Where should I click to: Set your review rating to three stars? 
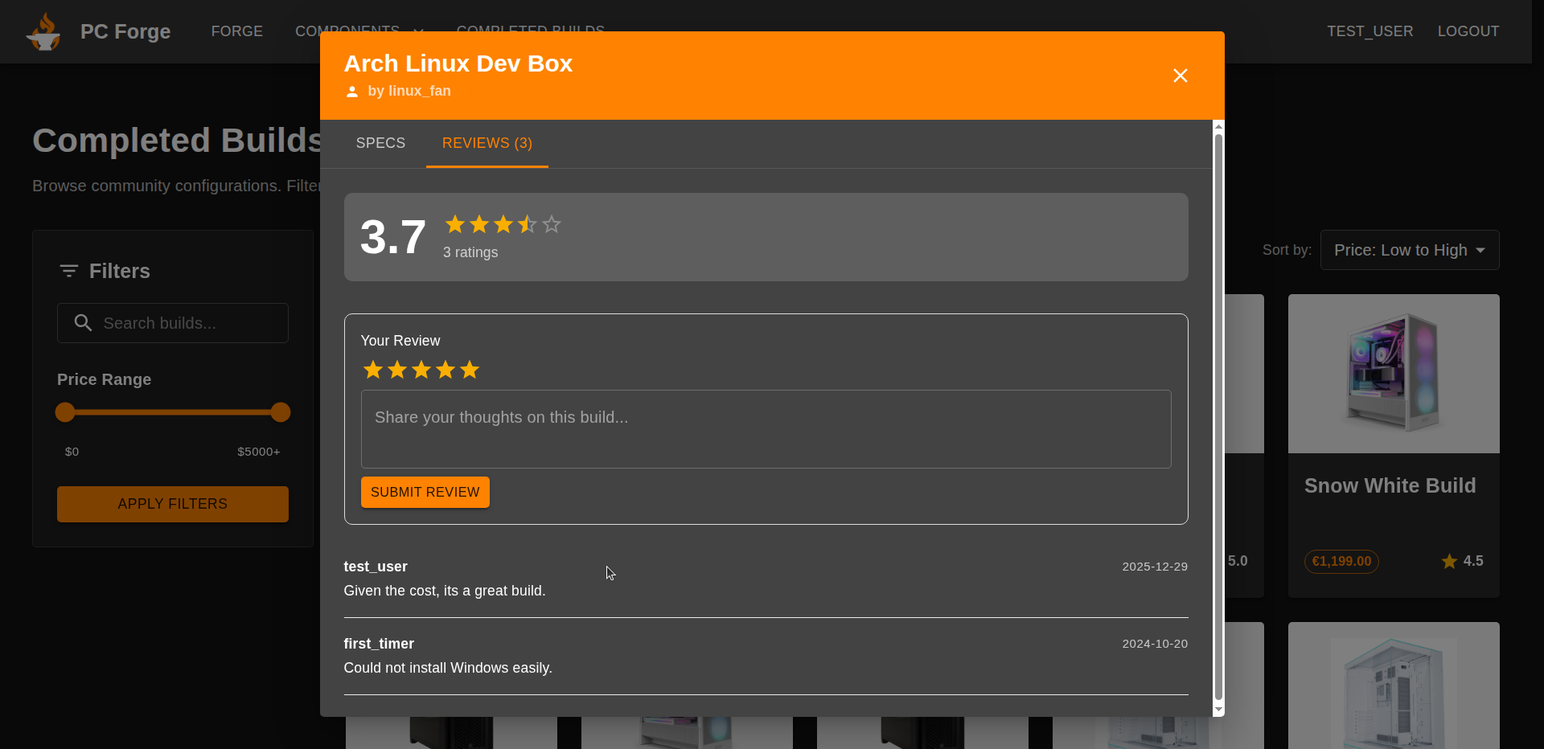click(421, 370)
